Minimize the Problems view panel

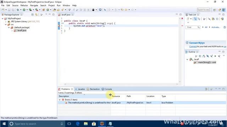click(x=220, y=89)
